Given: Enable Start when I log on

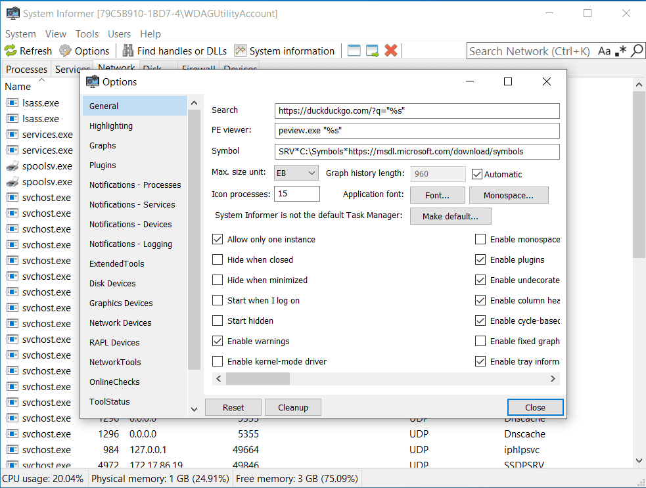Looking at the screenshot, I should coord(218,300).
